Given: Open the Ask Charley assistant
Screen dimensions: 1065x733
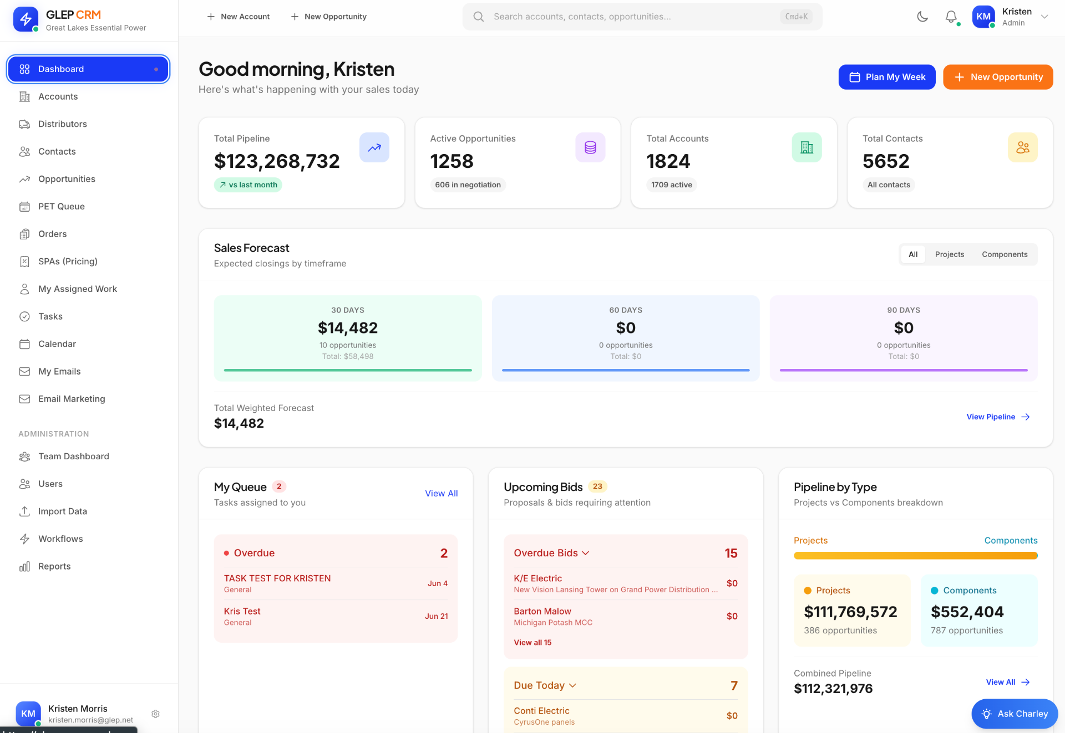Looking at the screenshot, I should 1015,714.
